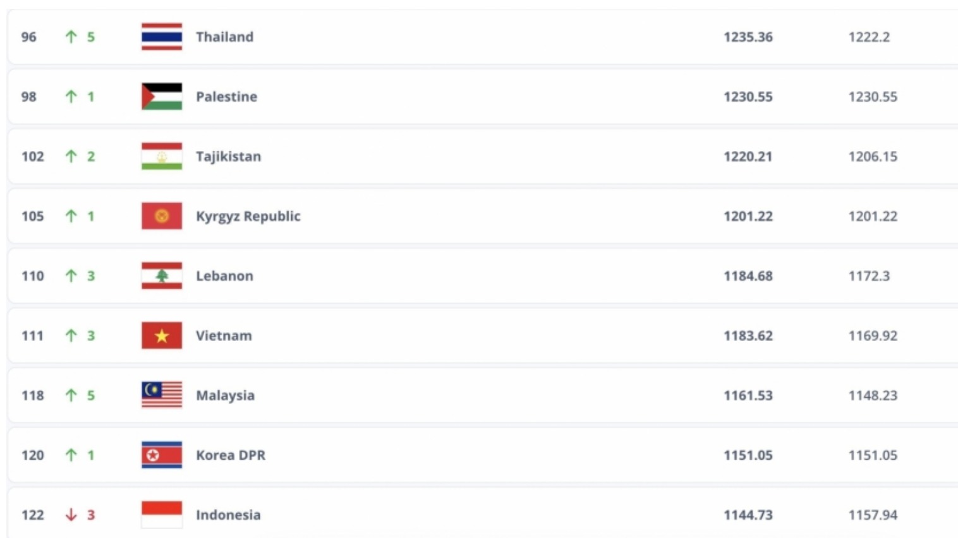Image resolution: width=958 pixels, height=538 pixels.
Task: Click the Palestine flag icon
Action: 162,97
